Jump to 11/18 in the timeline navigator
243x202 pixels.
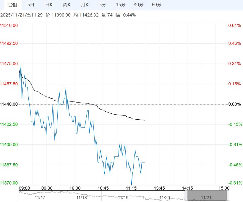[81, 198]
